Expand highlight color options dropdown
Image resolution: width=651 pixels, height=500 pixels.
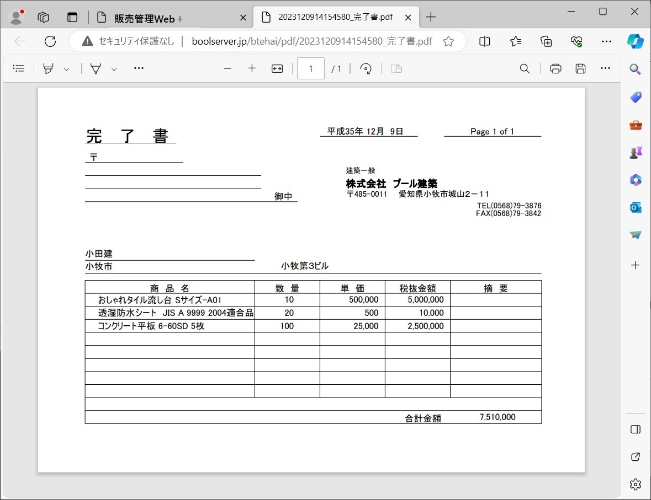66,69
